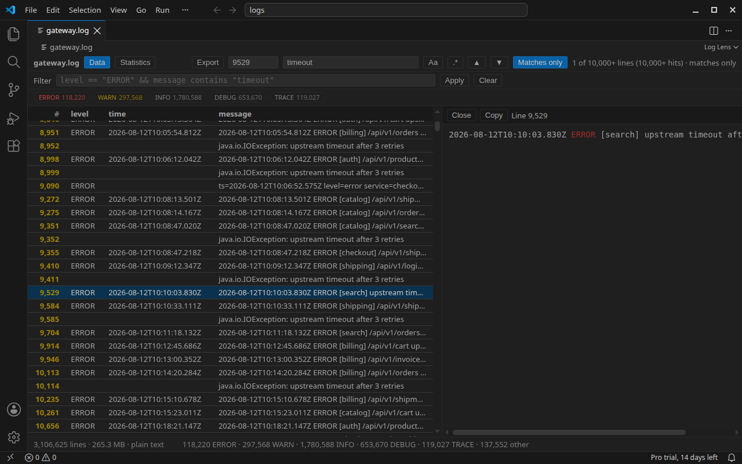This screenshot has width=742, height=464.
Task: Click the Filter expression input
Action: (246, 81)
